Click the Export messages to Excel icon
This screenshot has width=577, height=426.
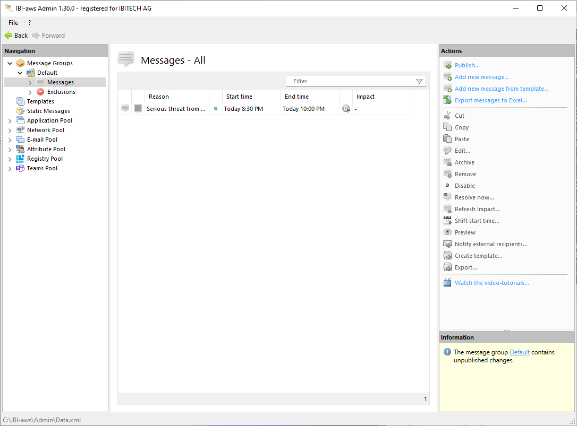point(447,100)
